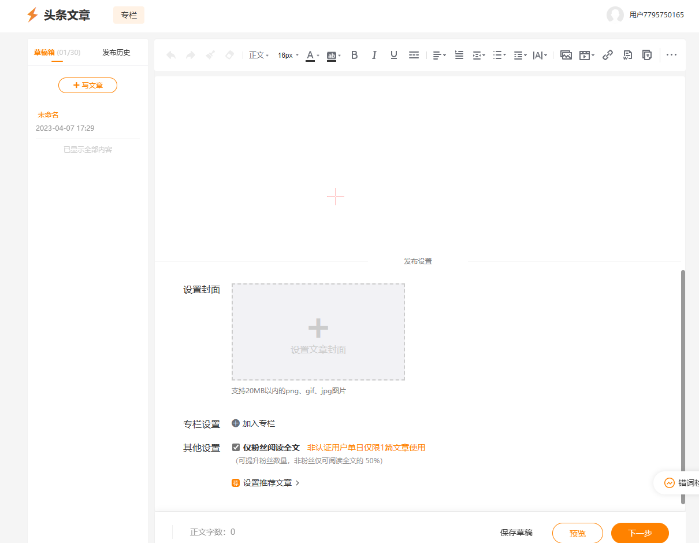This screenshot has height=543, width=699.
Task: Switch to the 发布历史 tab
Action: [116, 51]
